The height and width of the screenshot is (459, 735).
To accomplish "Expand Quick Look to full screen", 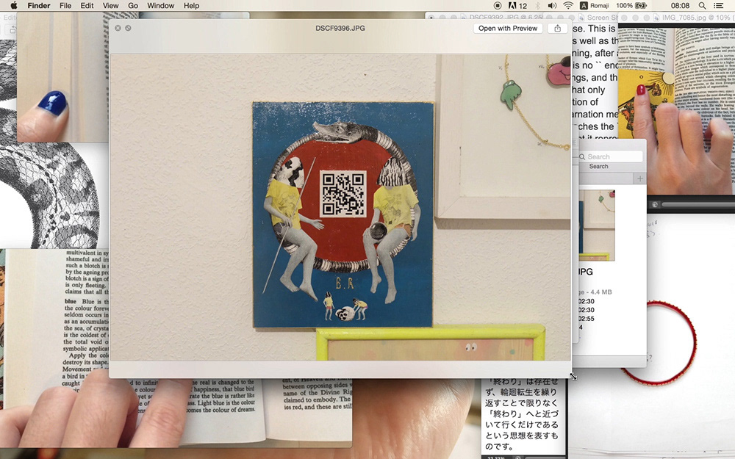I will [x=128, y=28].
